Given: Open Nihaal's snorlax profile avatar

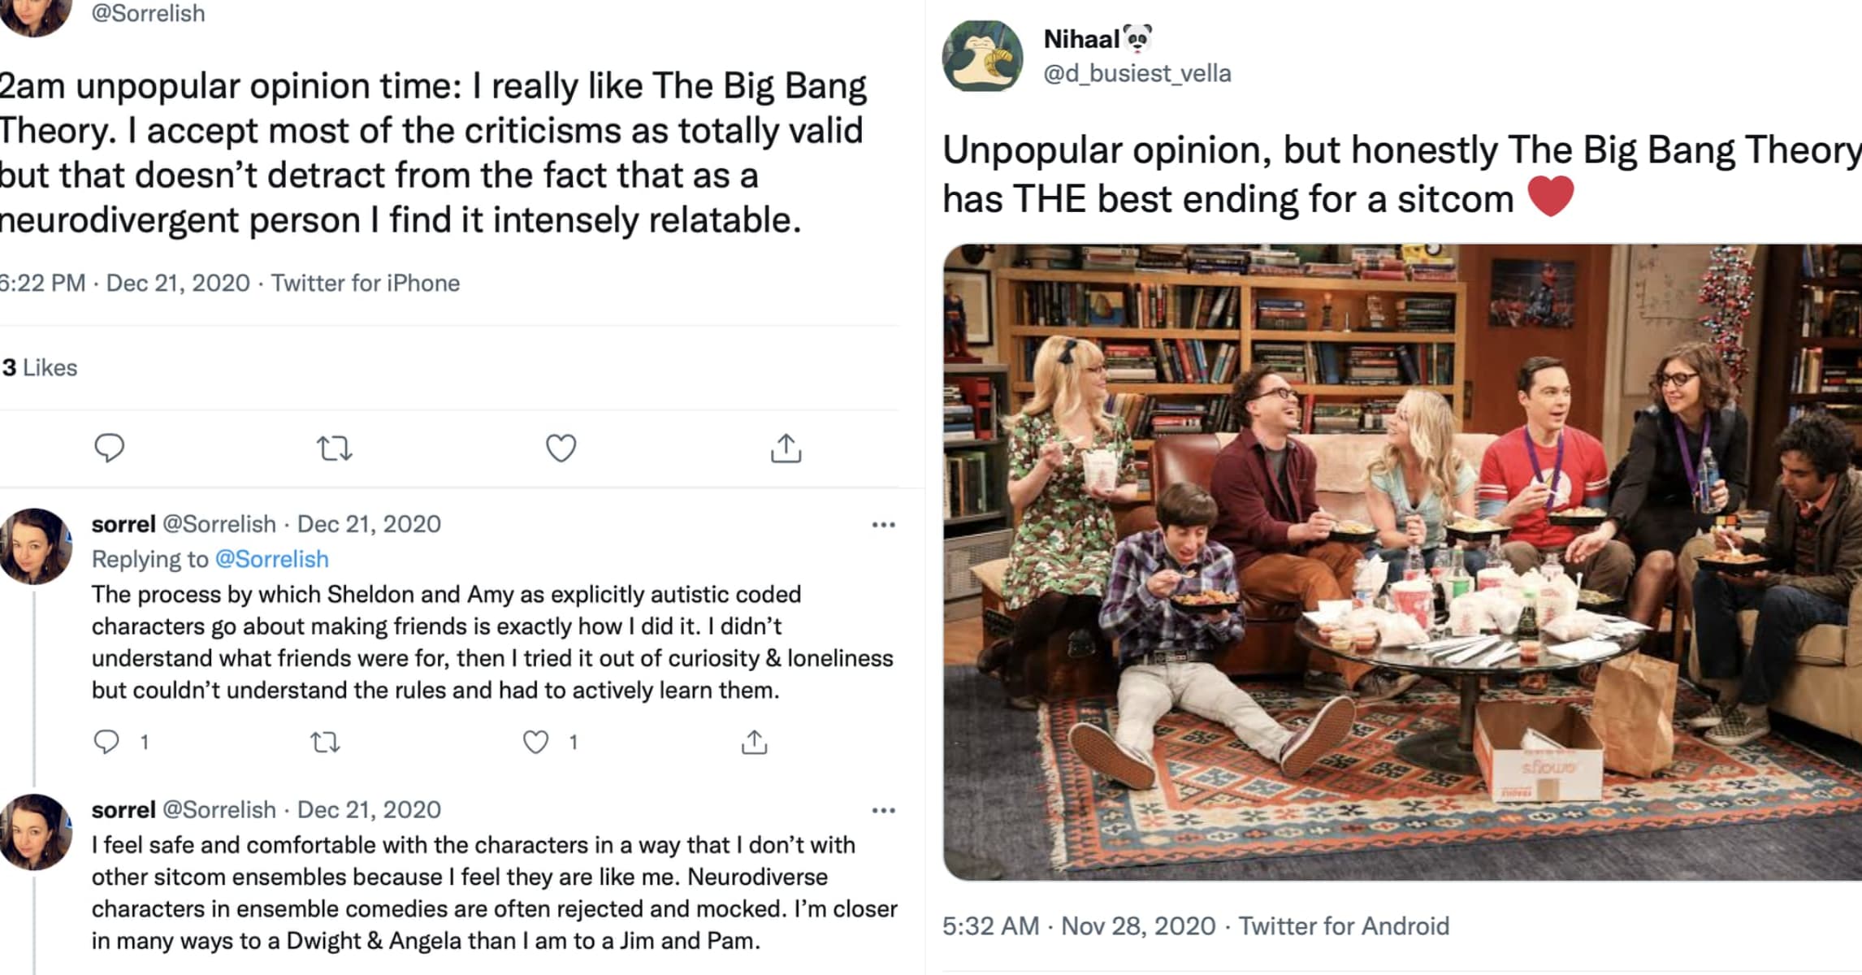Looking at the screenshot, I should (982, 56).
